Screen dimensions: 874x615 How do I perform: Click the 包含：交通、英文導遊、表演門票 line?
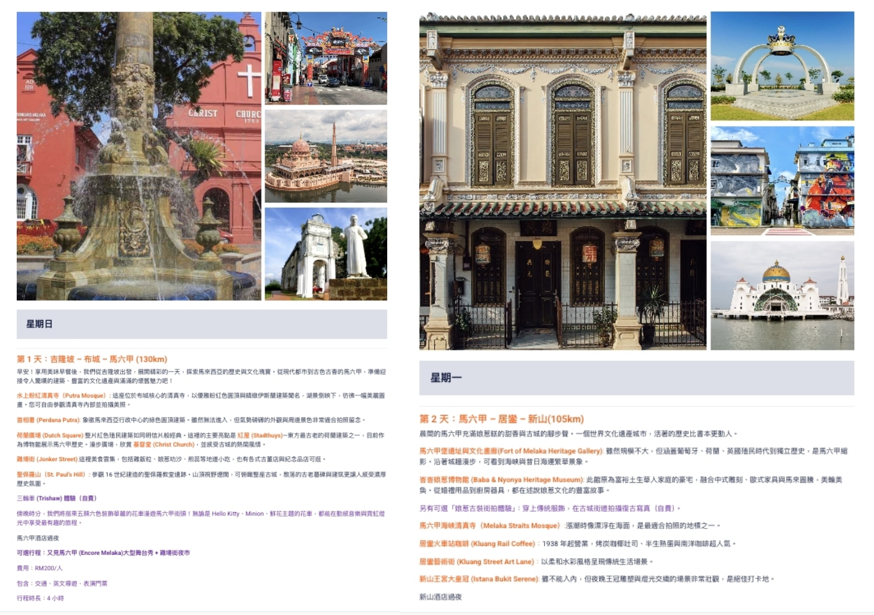pos(62,583)
